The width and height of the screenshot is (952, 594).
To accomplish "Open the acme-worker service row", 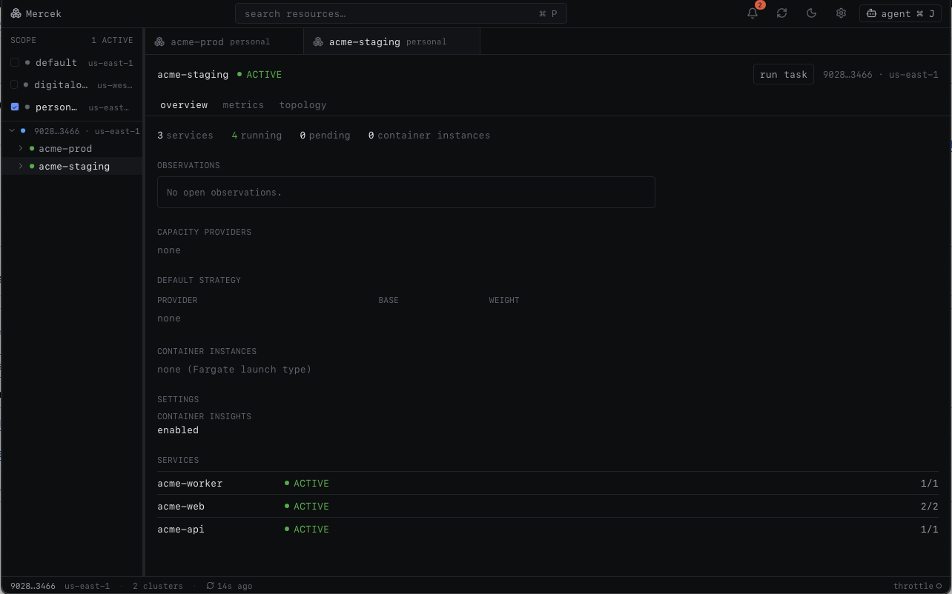I will pyautogui.click(x=548, y=484).
